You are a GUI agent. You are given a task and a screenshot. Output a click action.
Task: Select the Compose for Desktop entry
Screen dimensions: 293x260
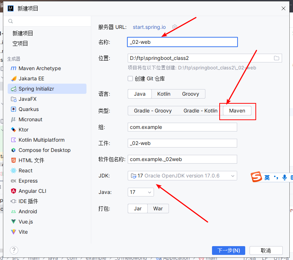pyautogui.click(x=47, y=150)
